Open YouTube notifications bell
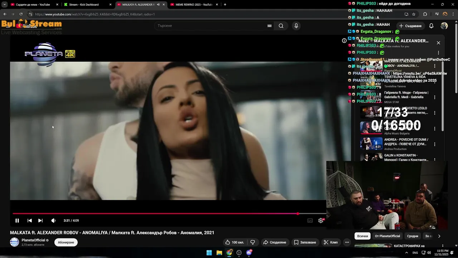 (x=431, y=26)
